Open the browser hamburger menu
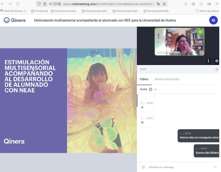The width and height of the screenshot is (221, 172). pos(217,4)
